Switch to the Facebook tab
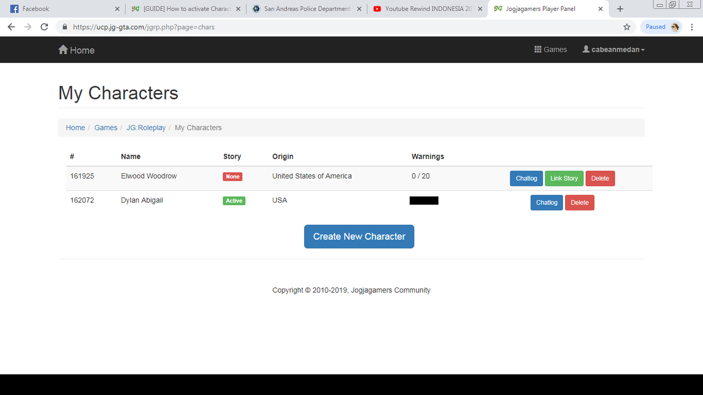This screenshot has height=395, width=703. 62,9
